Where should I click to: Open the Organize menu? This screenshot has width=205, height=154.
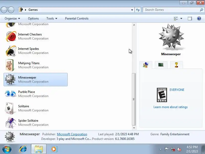(x=12, y=18)
